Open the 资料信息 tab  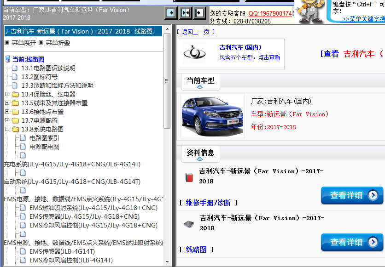(x=200, y=154)
